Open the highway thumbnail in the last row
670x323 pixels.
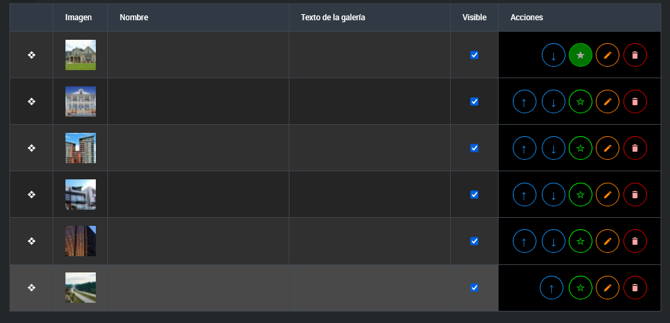pyautogui.click(x=80, y=288)
